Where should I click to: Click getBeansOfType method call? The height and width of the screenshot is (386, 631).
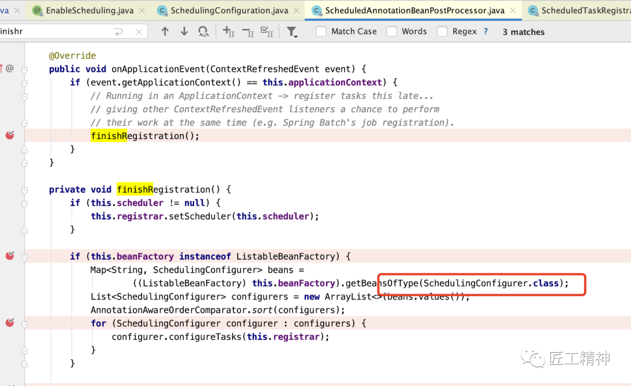pyautogui.click(x=382, y=283)
